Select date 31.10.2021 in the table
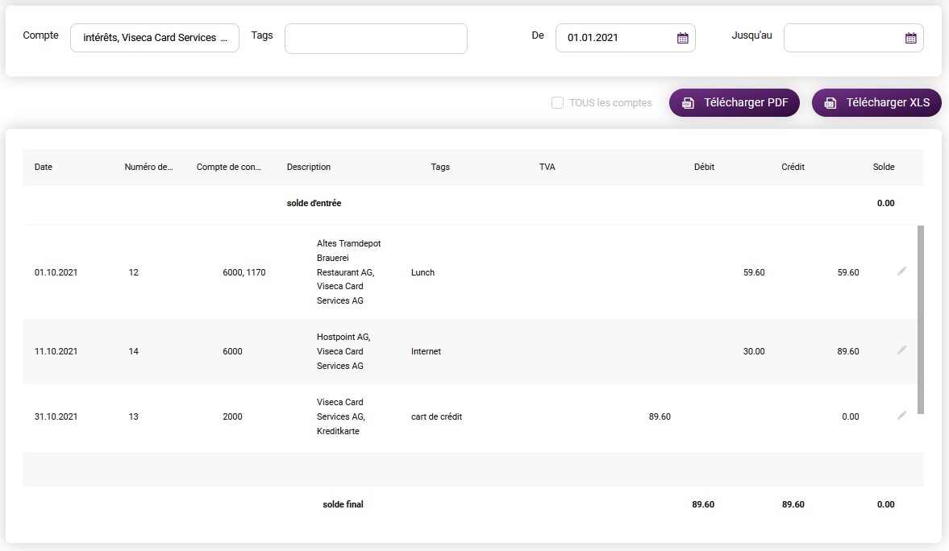Image resolution: width=949 pixels, height=551 pixels. pyautogui.click(x=56, y=416)
